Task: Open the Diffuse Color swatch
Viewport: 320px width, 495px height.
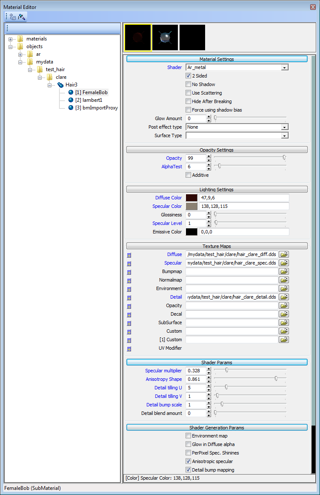Action: 191,198
